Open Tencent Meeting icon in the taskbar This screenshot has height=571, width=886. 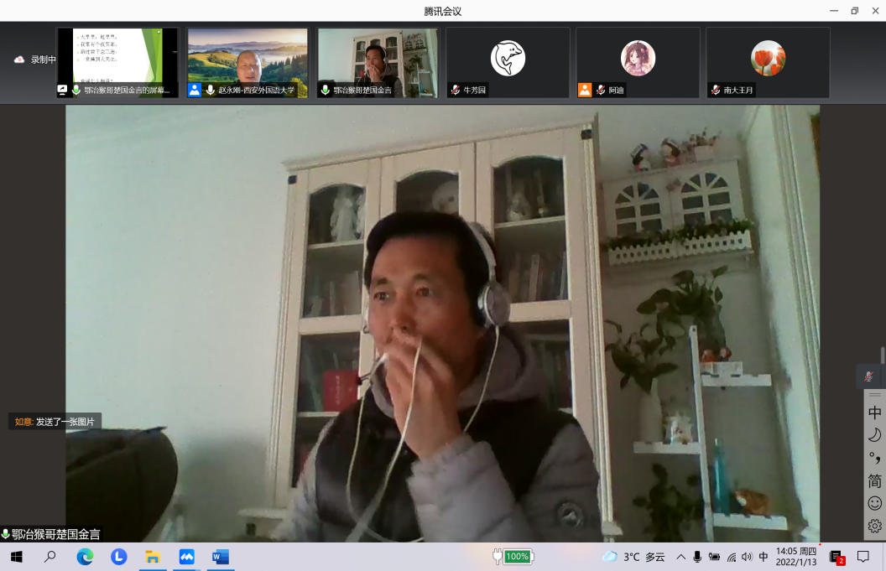click(x=186, y=557)
